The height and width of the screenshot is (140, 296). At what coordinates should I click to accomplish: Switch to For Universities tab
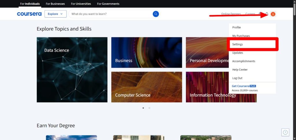click(81, 4)
